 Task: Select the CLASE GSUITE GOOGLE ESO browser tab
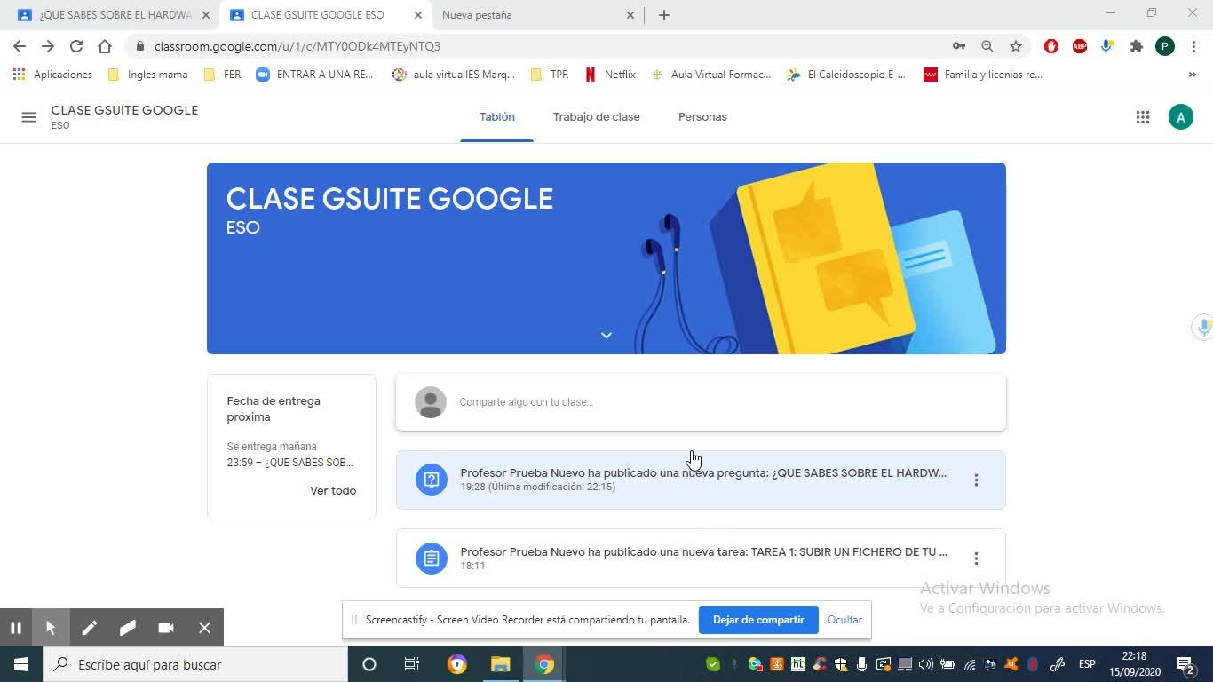[x=324, y=15]
